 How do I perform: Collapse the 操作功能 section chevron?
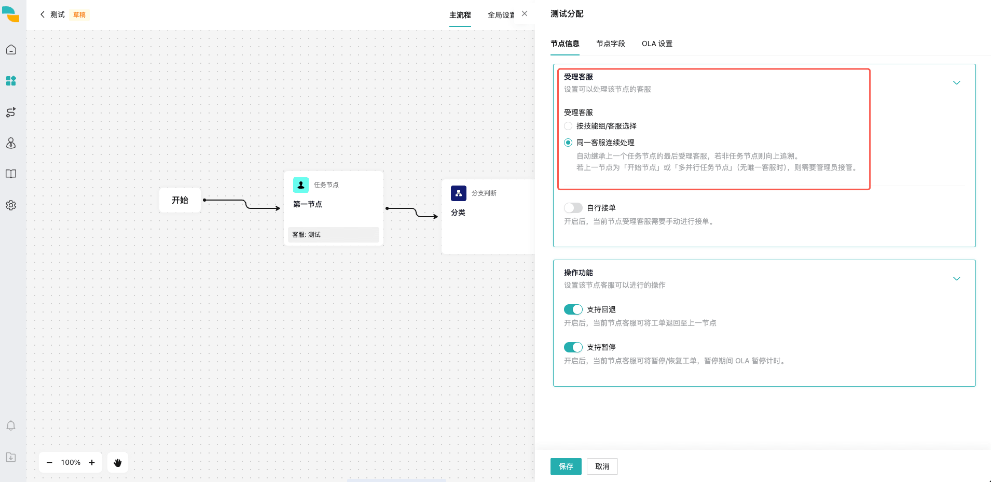tap(957, 279)
